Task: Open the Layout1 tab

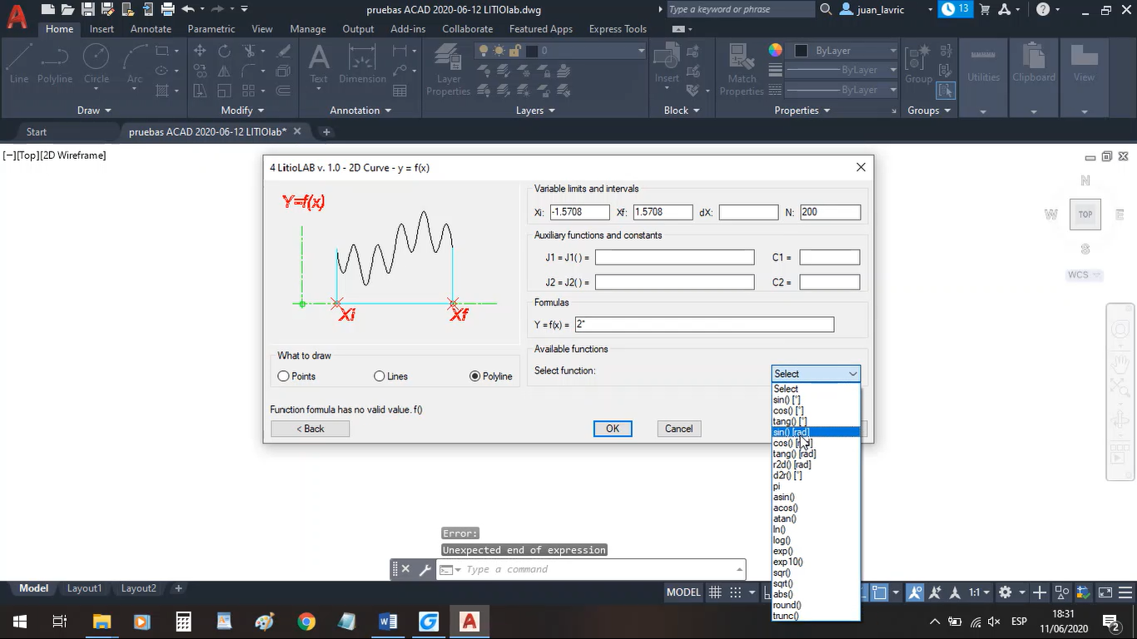Action: pyautogui.click(x=84, y=588)
